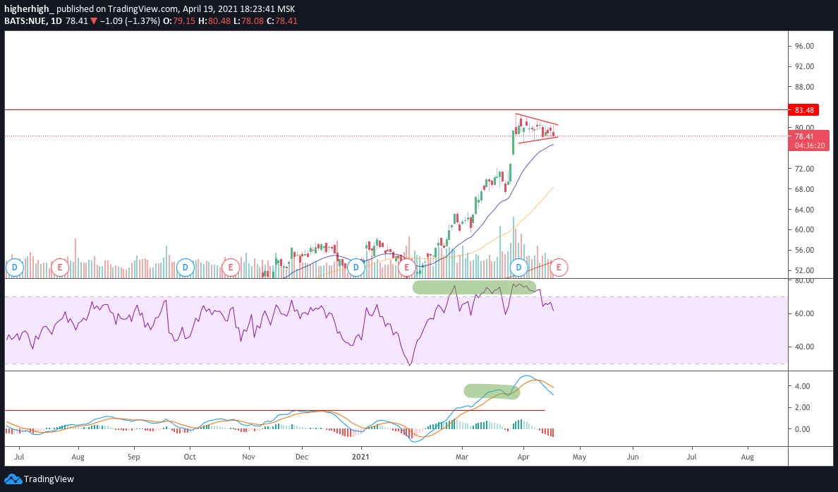Image resolution: width=838 pixels, height=492 pixels.
Task: Click the 96.00 price axis label
Action: click(804, 46)
